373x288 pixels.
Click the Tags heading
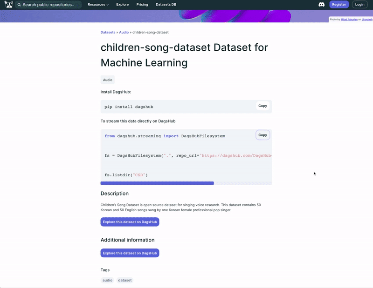[x=105, y=270]
